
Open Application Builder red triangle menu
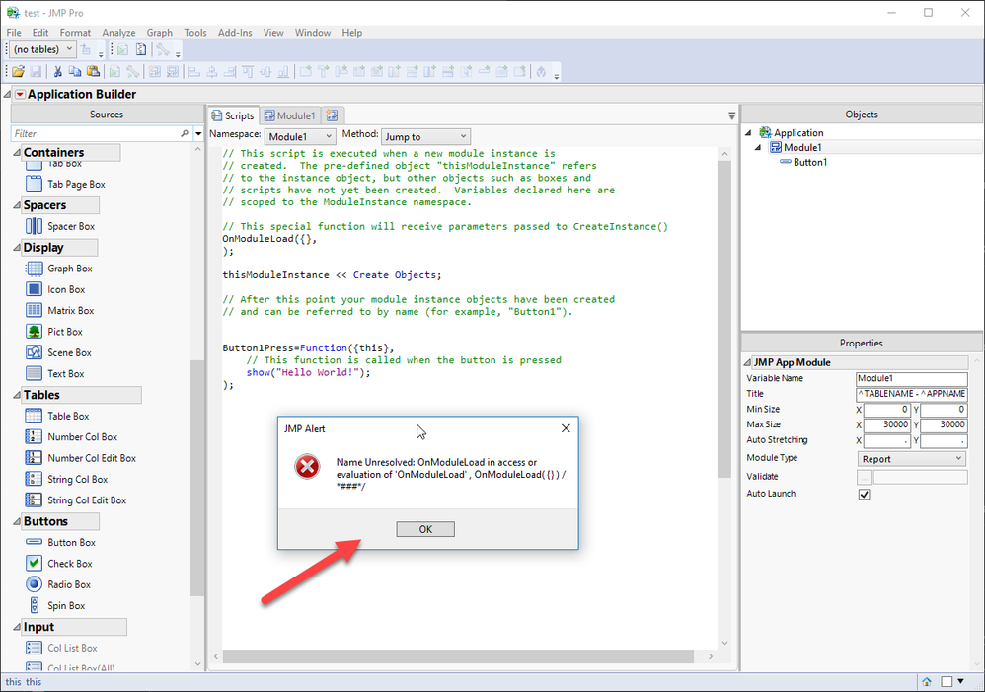(20, 95)
